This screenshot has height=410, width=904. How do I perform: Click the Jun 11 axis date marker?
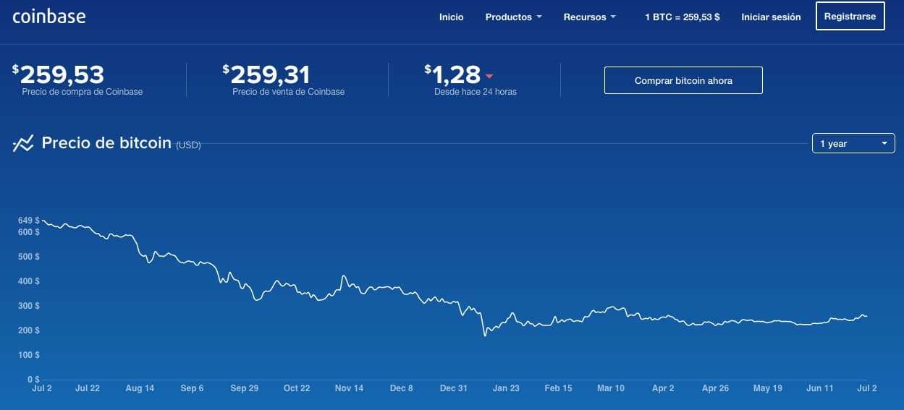pos(819,388)
